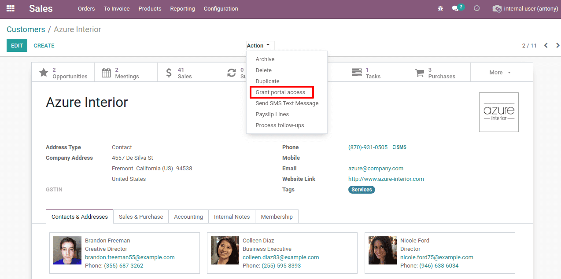Click phone number (870)-931-0505

point(368,147)
